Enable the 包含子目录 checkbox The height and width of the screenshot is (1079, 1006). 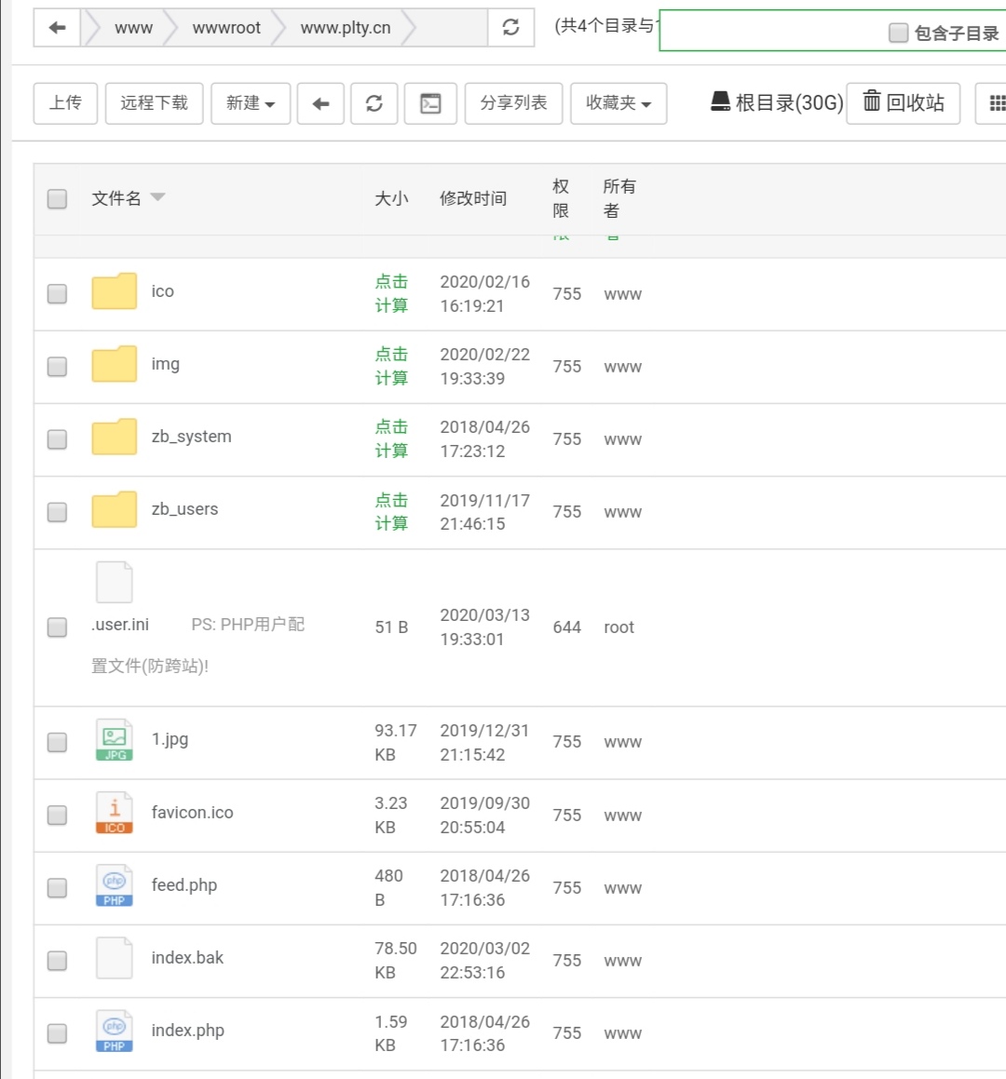pos(898,34)
